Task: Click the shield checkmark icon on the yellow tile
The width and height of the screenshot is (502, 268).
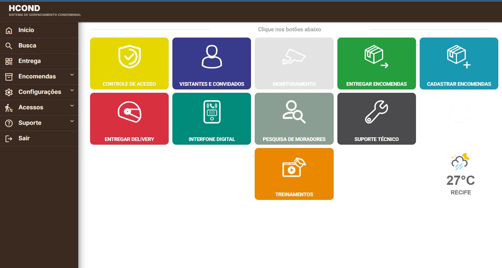Action: click(129, 57)
